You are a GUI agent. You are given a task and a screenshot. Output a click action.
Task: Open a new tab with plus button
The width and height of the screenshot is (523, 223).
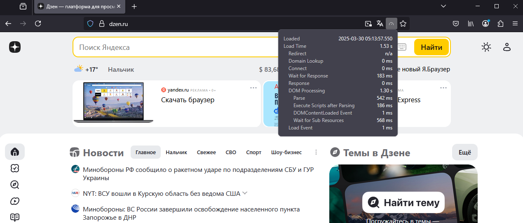tap(134, 7)
